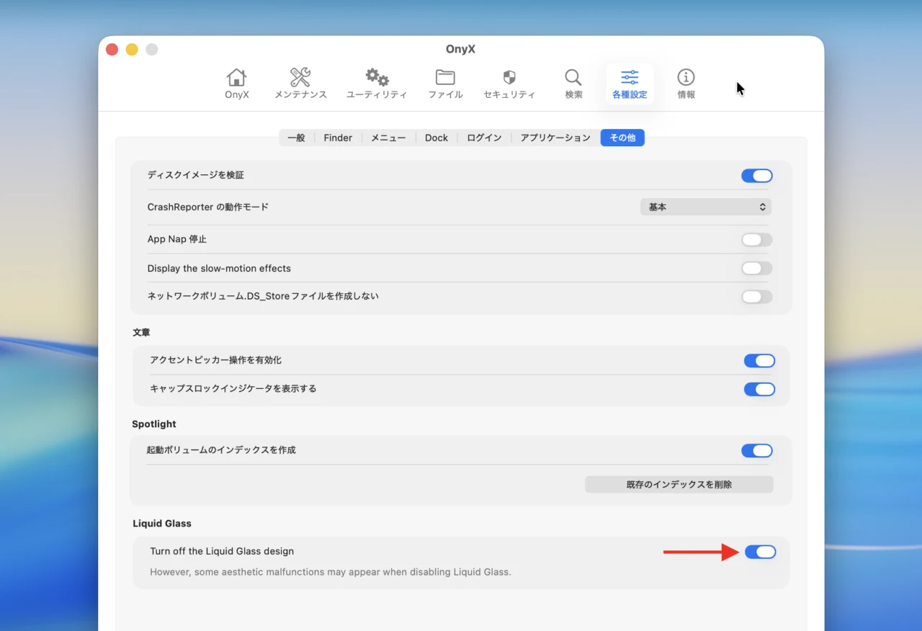Open the 検索 magnifying glass icon

[573, 78]
